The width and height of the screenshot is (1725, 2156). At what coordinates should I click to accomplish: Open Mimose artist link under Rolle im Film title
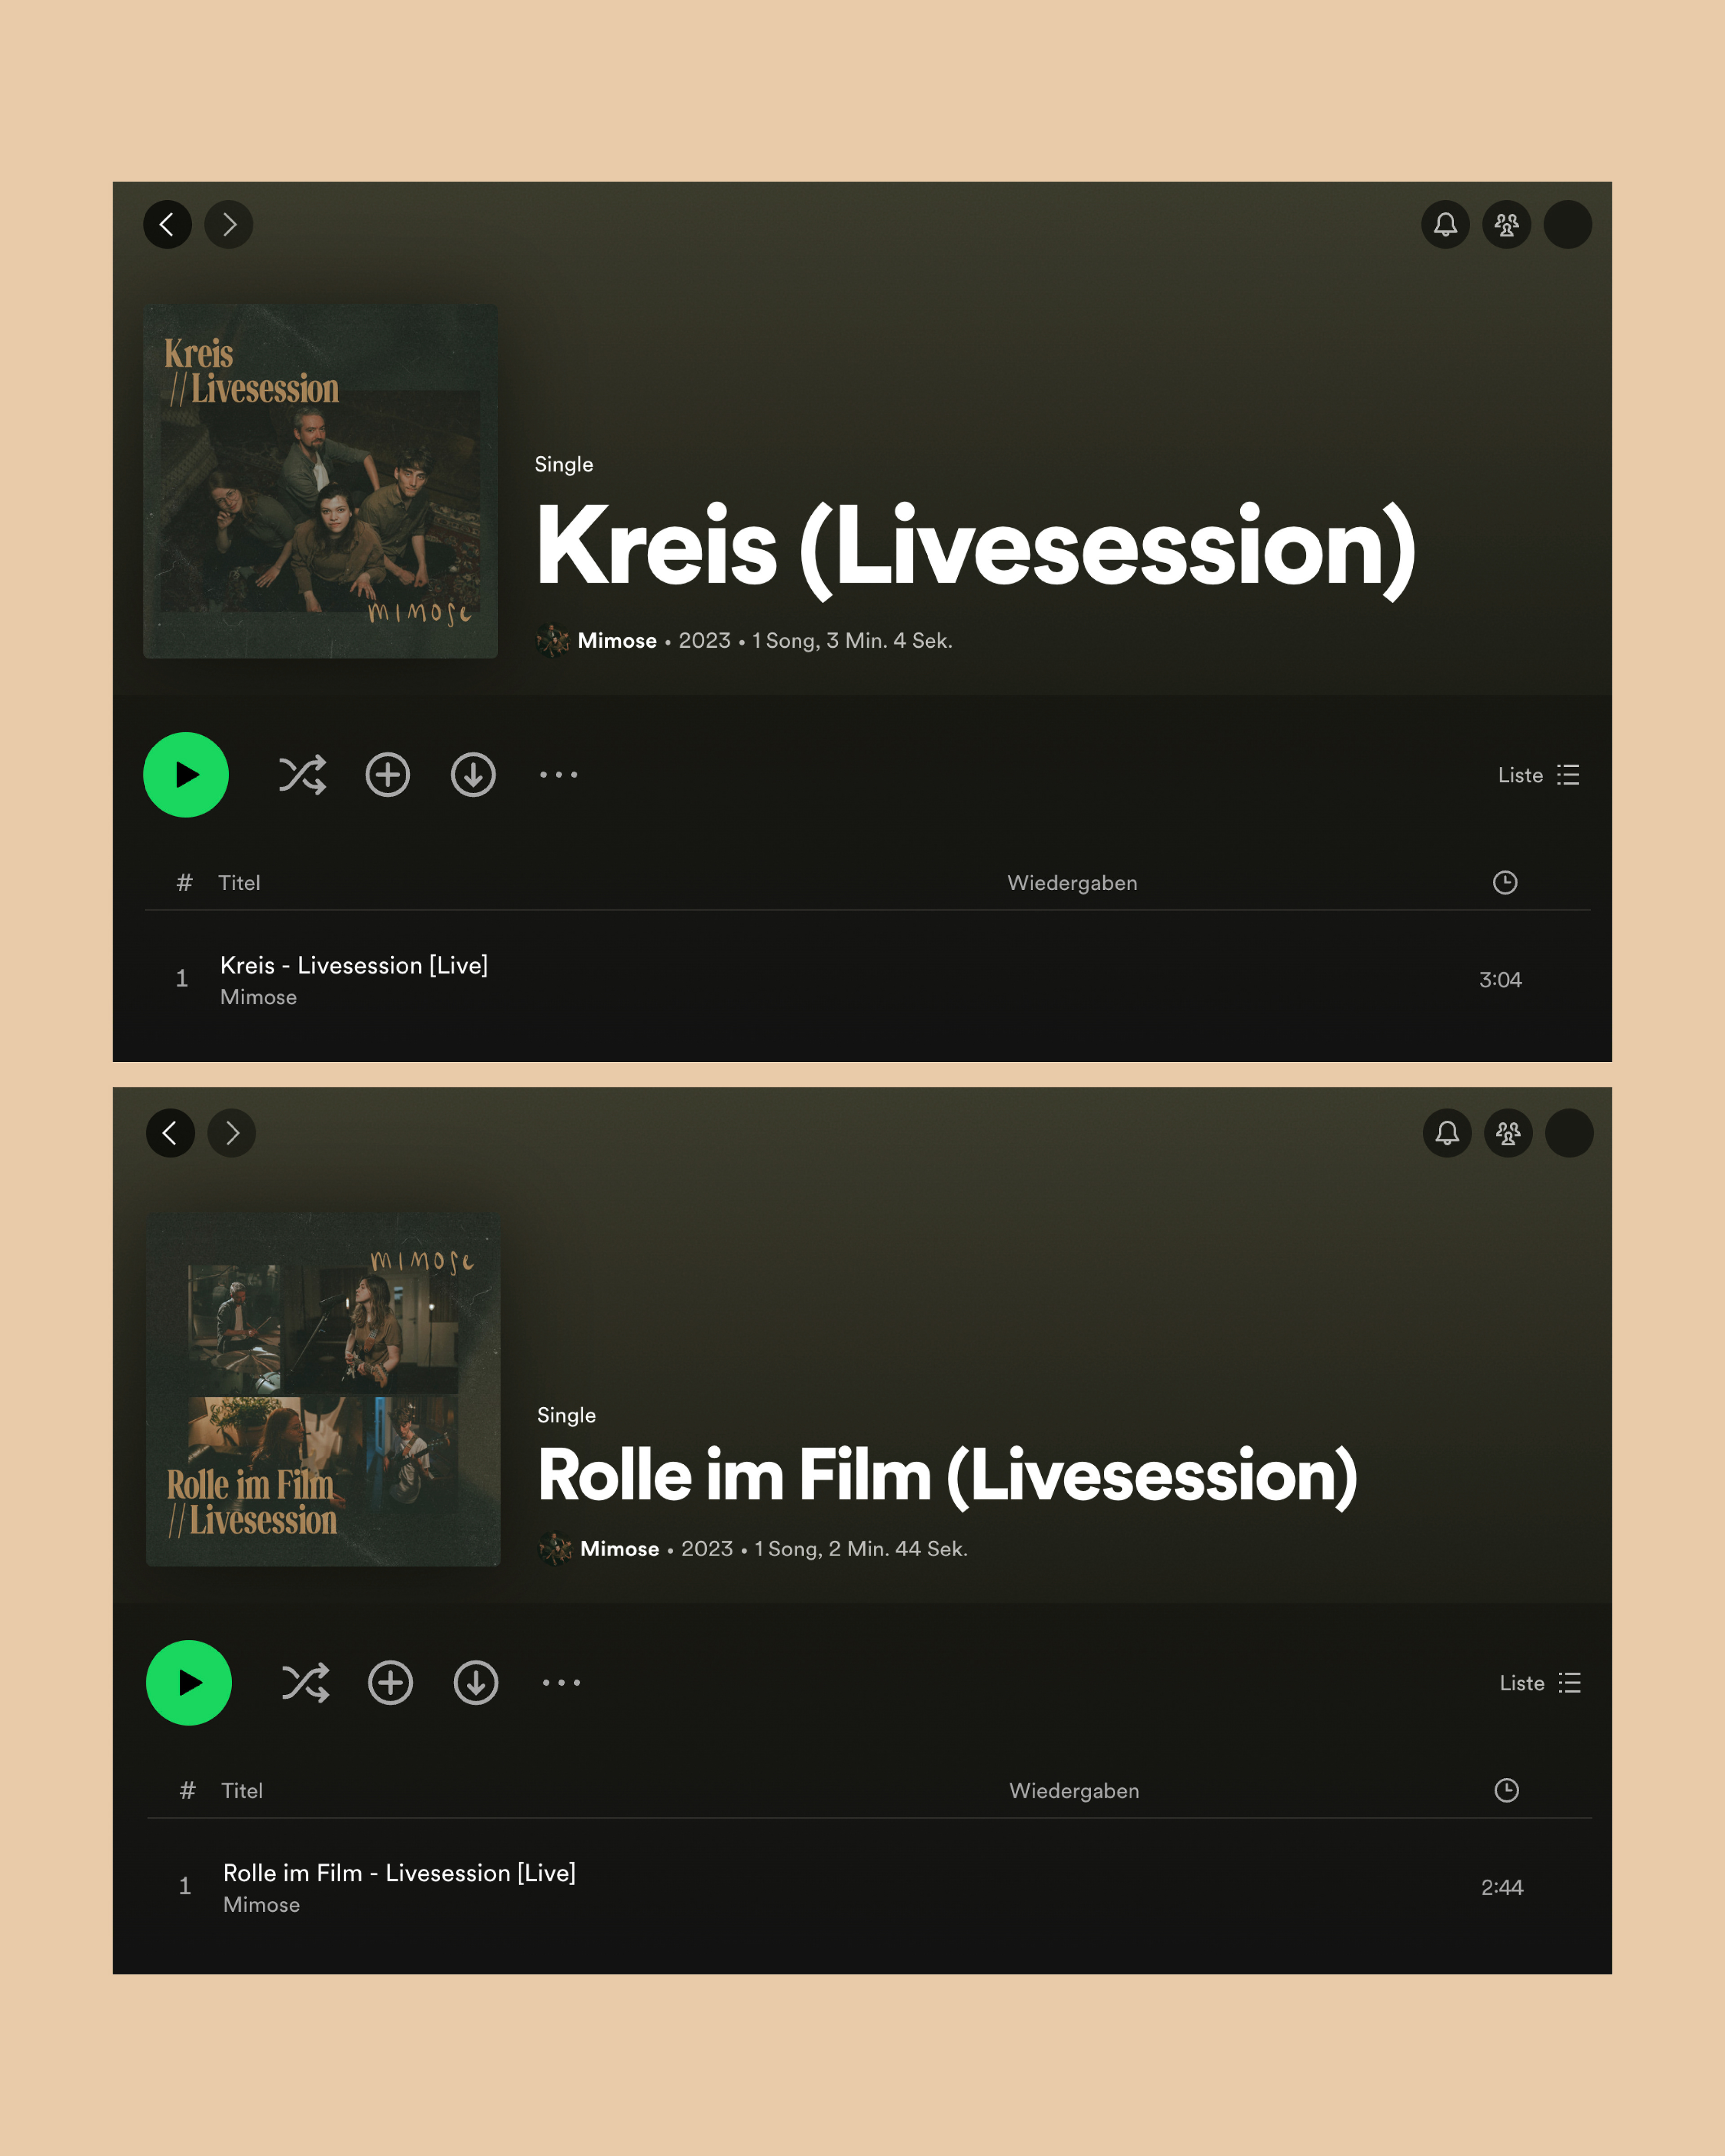[x=620, y=1549]
